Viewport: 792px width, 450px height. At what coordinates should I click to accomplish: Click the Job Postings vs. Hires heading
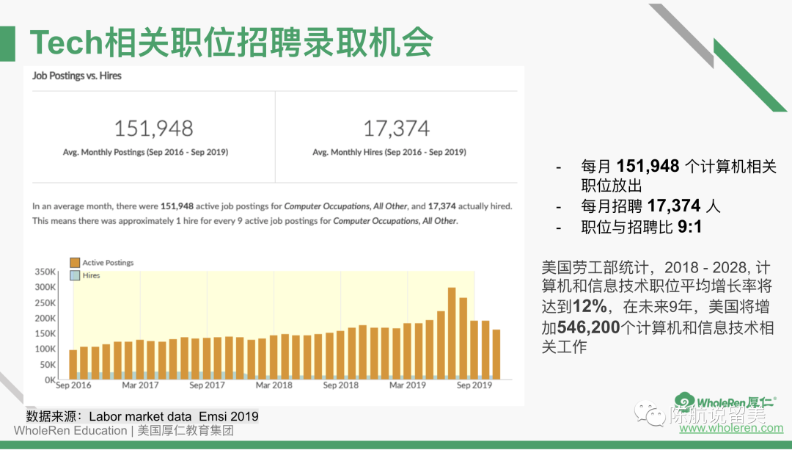click(x=77, y=76)
